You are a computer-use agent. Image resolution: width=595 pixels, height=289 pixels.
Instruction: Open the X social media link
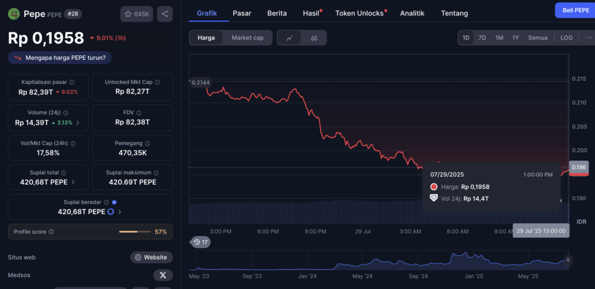163,275
